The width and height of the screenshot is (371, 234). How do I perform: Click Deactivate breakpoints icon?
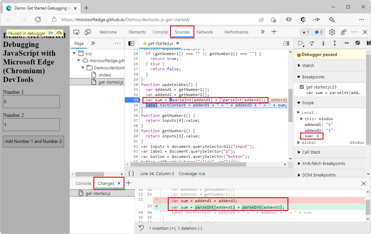point(358,43)
